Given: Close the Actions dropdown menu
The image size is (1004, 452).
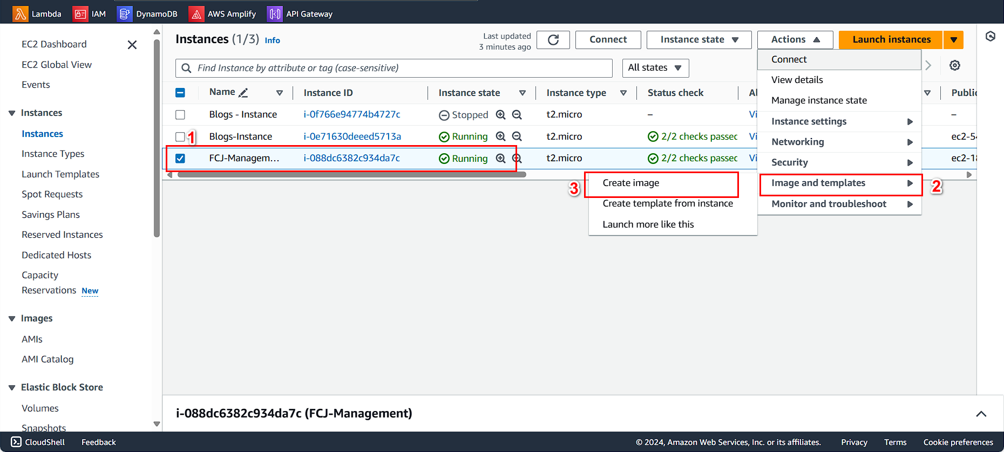Looking at the screenshot, I should click(x=795, y=40).
